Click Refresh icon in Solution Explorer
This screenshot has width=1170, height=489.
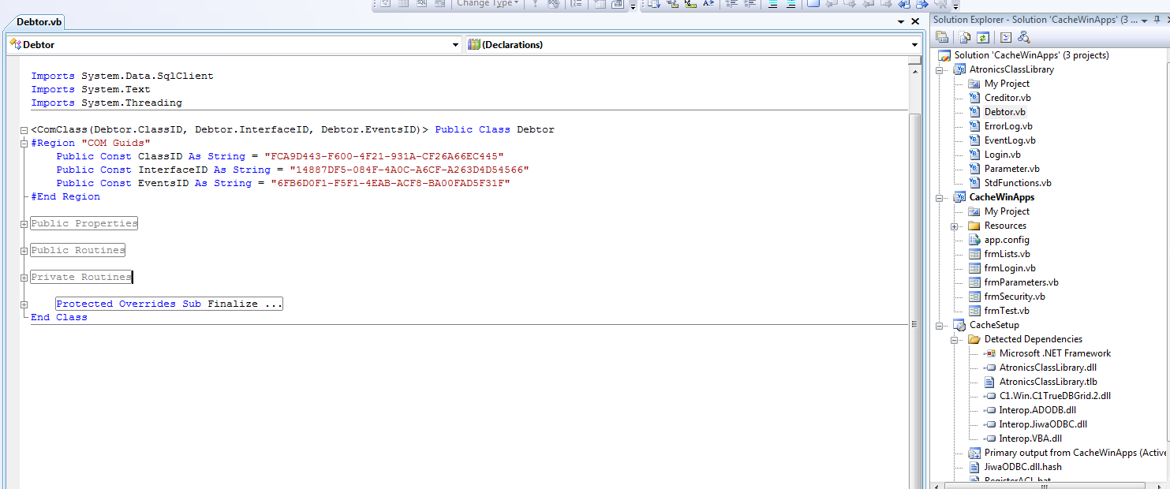click(x=983, y=37)
